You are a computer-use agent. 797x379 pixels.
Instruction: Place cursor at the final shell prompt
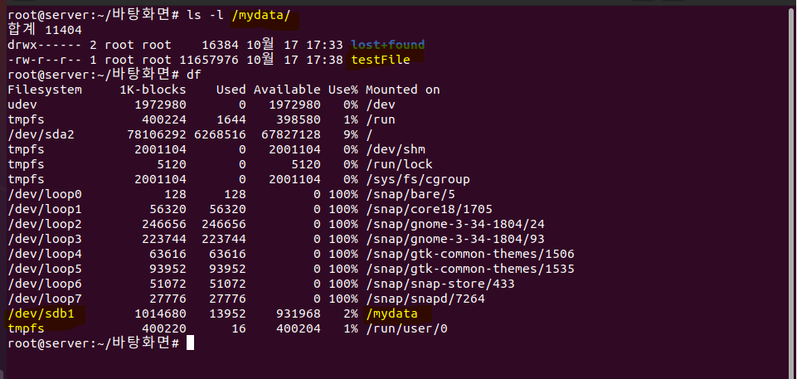pos(190,343)
